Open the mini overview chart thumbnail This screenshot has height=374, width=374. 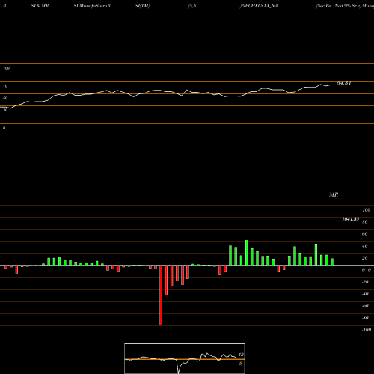pyautogui.click(x=185, y=358)
